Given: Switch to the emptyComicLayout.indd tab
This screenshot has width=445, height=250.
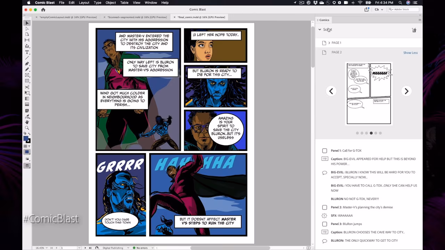Looking at the screenshot, I should [67, 17].
